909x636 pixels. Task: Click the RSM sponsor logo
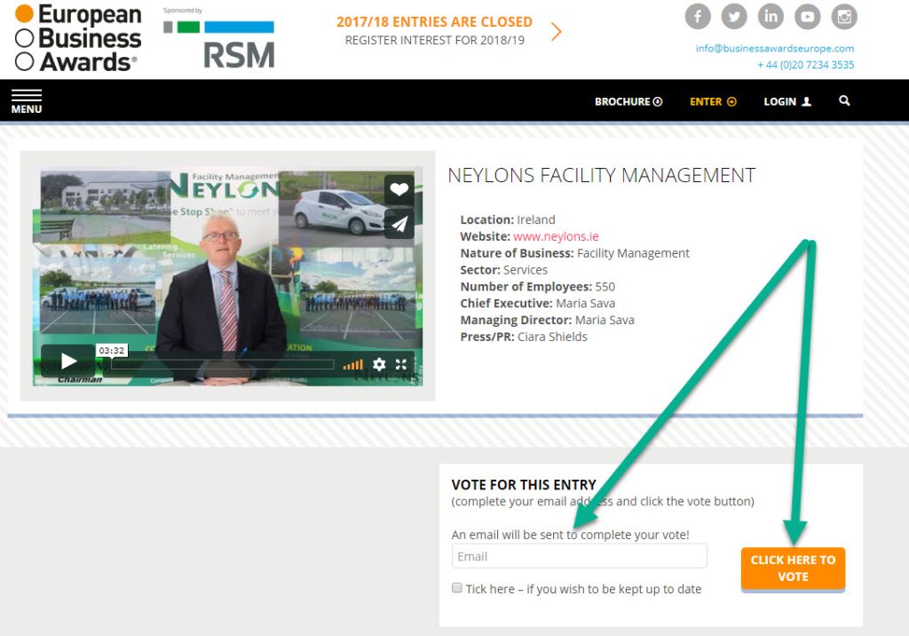pyautogui.click(x=219, y=44)
